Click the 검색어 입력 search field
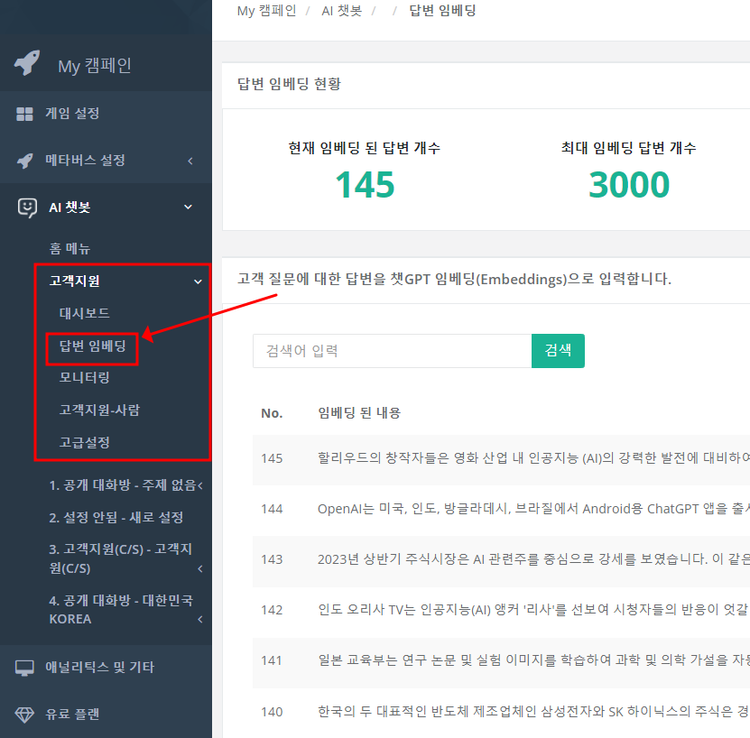The image size is (750, 738). click(x=392, y=351)
